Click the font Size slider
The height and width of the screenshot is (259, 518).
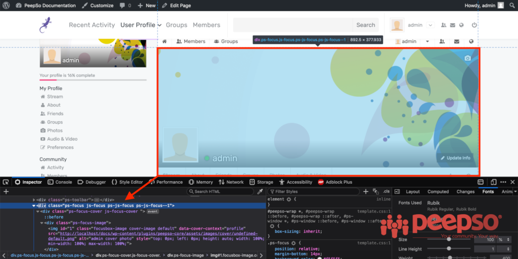[449, 239]
